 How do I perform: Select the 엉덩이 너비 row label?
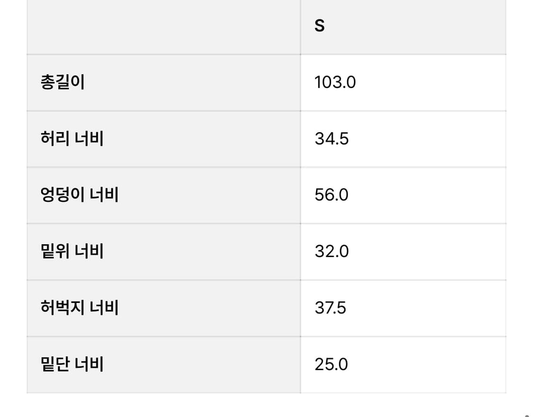click(80, 195)
